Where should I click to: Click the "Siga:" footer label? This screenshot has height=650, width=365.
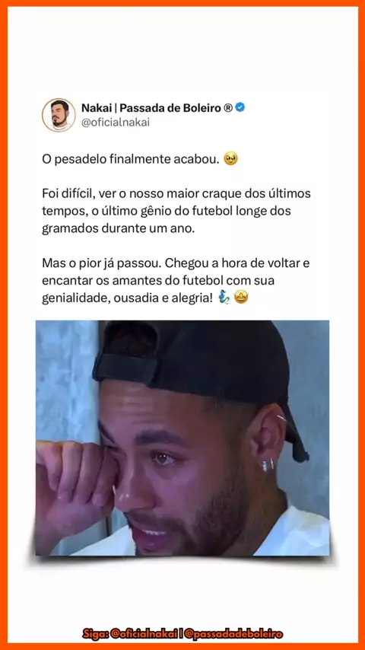pyautogui.click(x=94, y=634)
